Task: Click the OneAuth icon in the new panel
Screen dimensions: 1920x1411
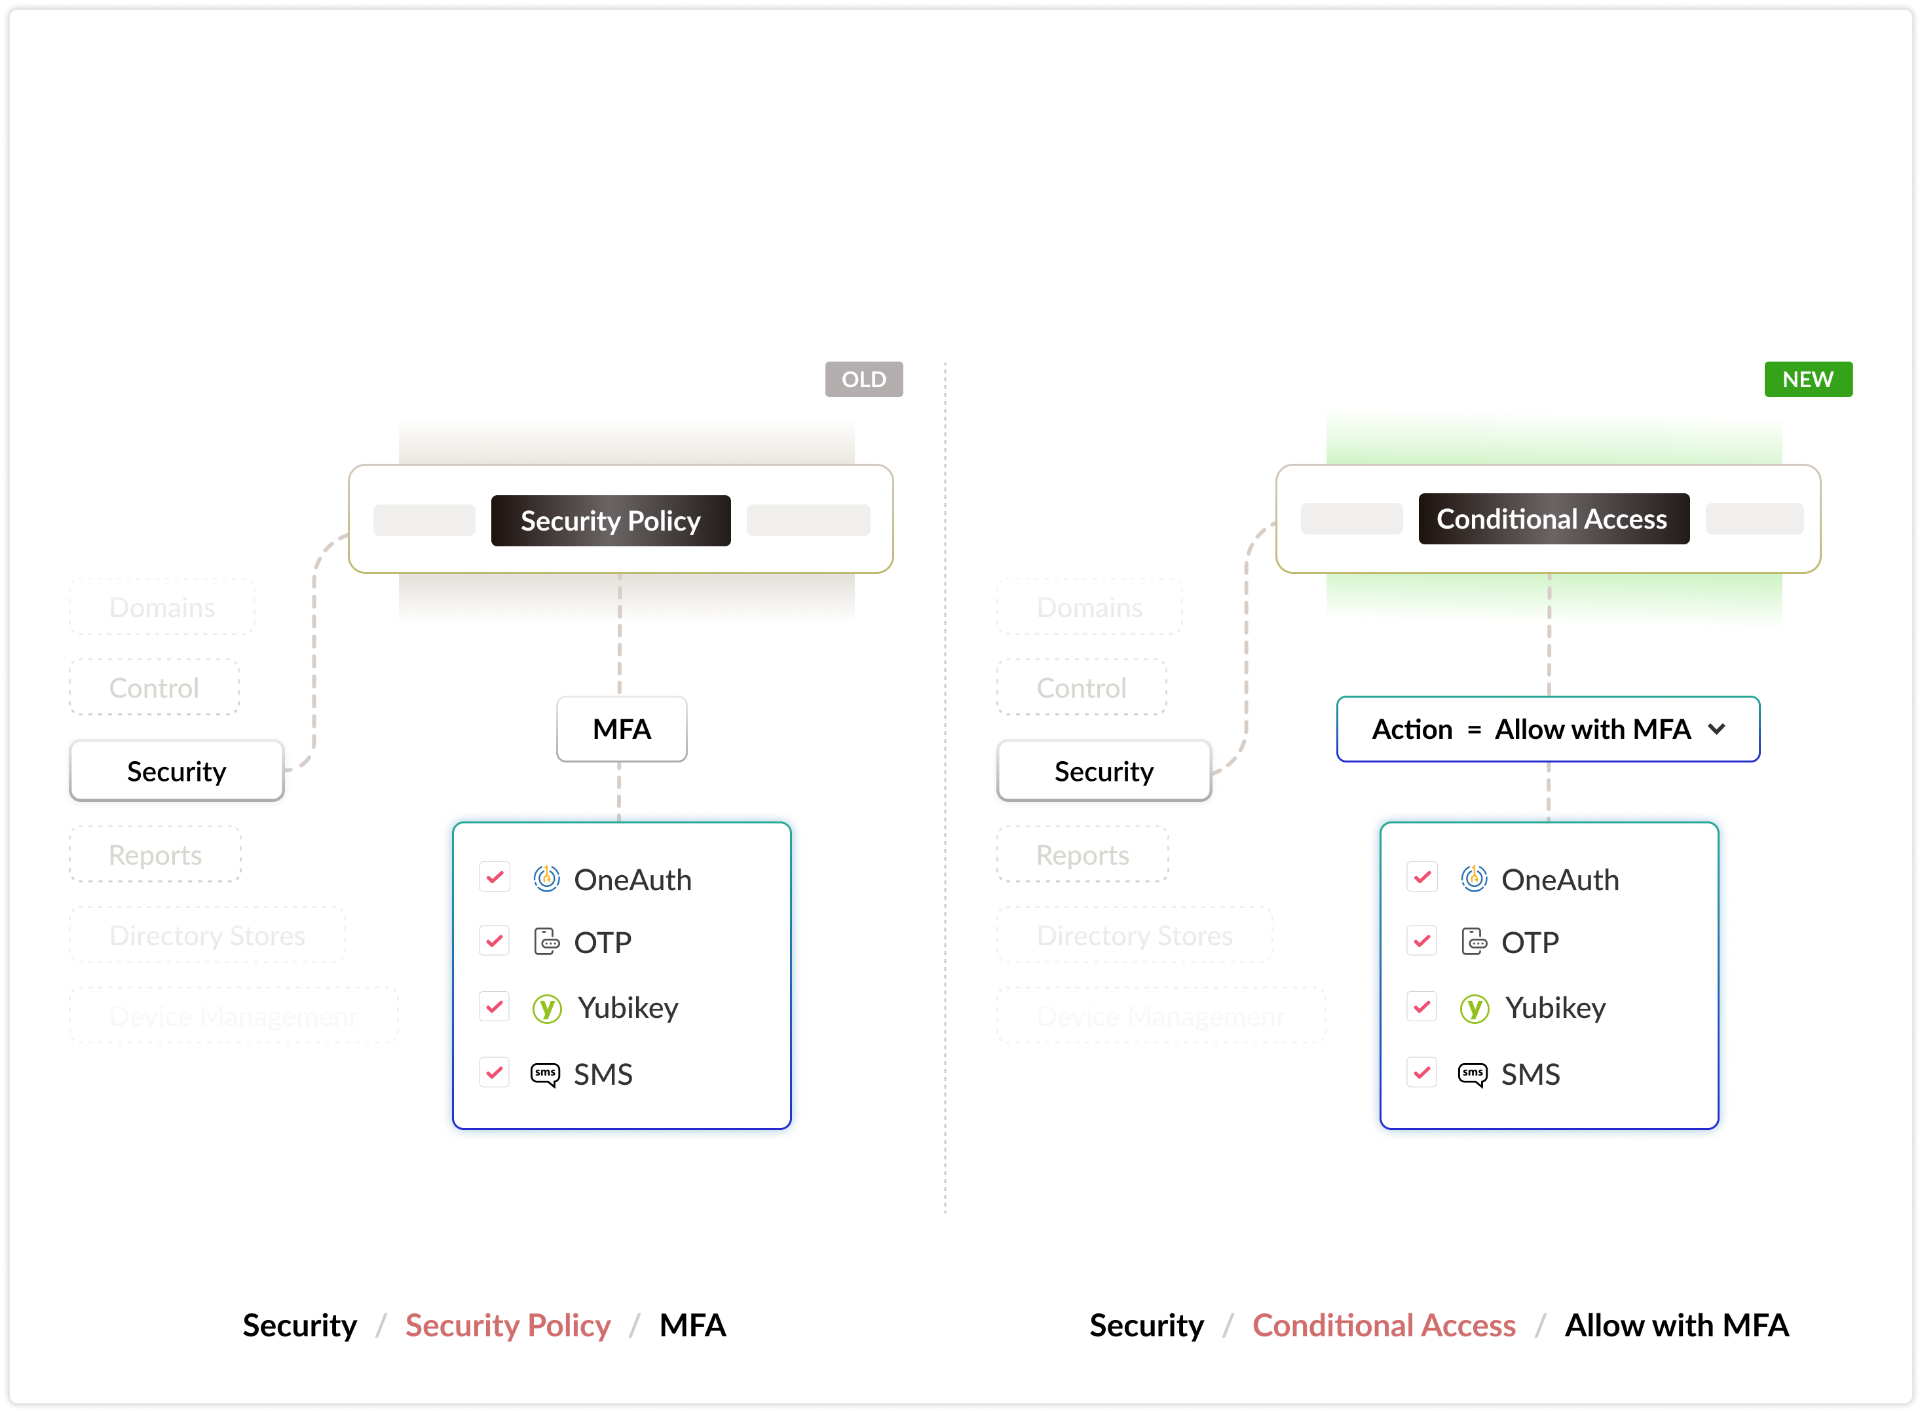Action: click(x=1474, y=878)
